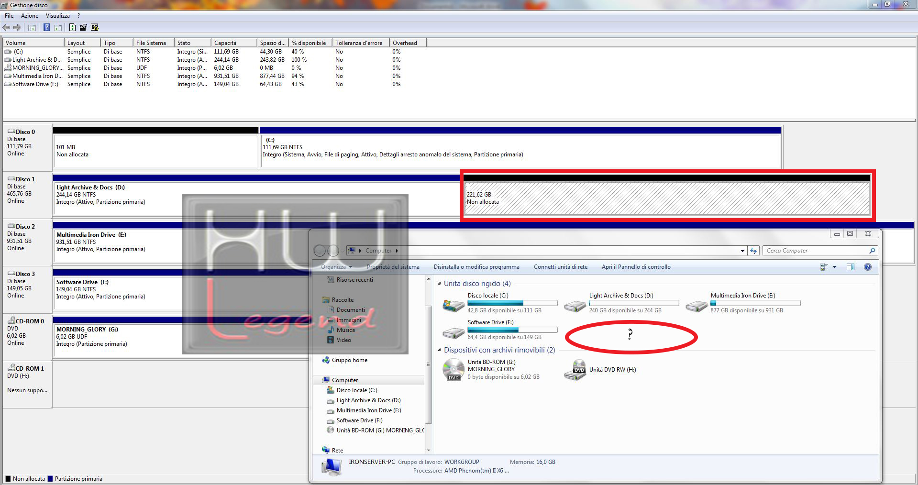Viewport: 918px width, 485px height.
Task: Click Apri il Pannello di controllo
Action: tap(636, 267)
